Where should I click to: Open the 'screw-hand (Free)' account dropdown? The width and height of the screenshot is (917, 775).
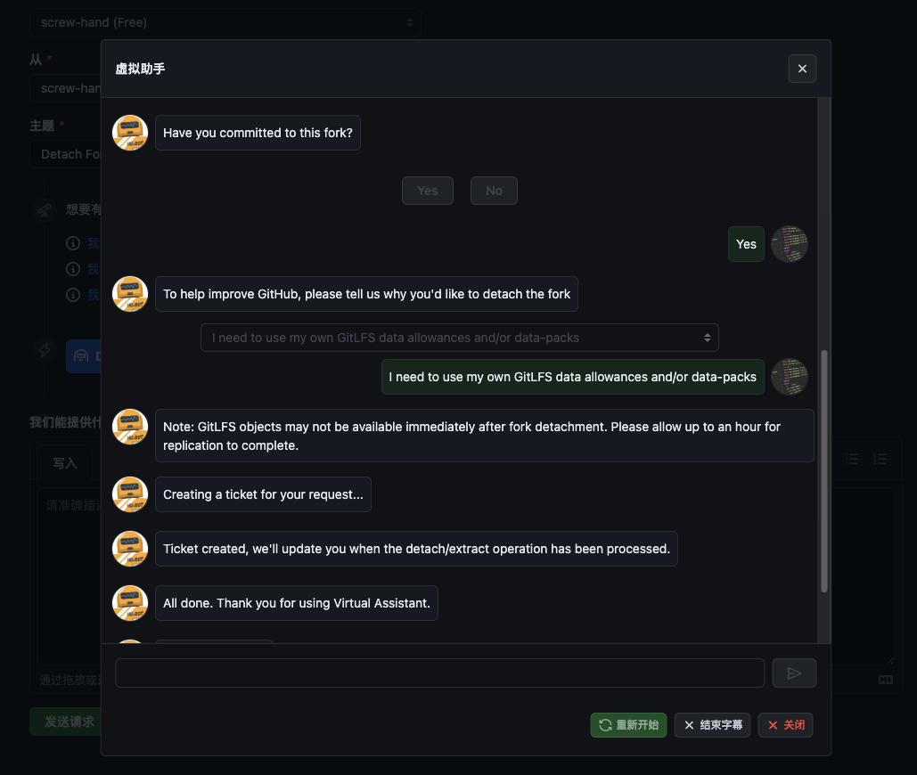(x=225, y=22)
